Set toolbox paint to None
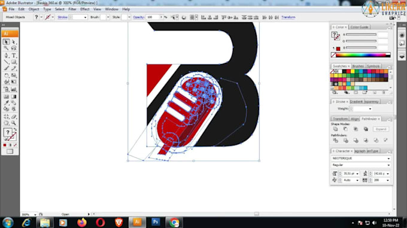 coord(15,145)
